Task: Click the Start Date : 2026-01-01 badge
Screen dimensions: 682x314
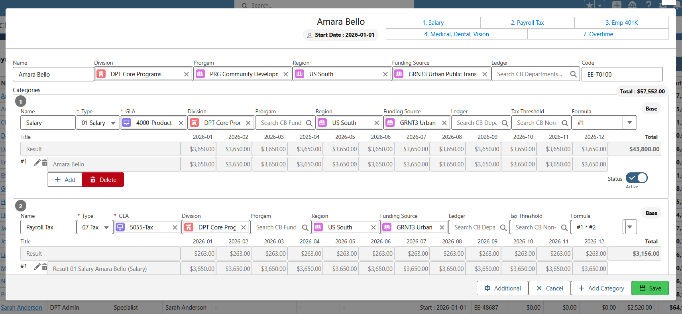Action: [341, 35]
